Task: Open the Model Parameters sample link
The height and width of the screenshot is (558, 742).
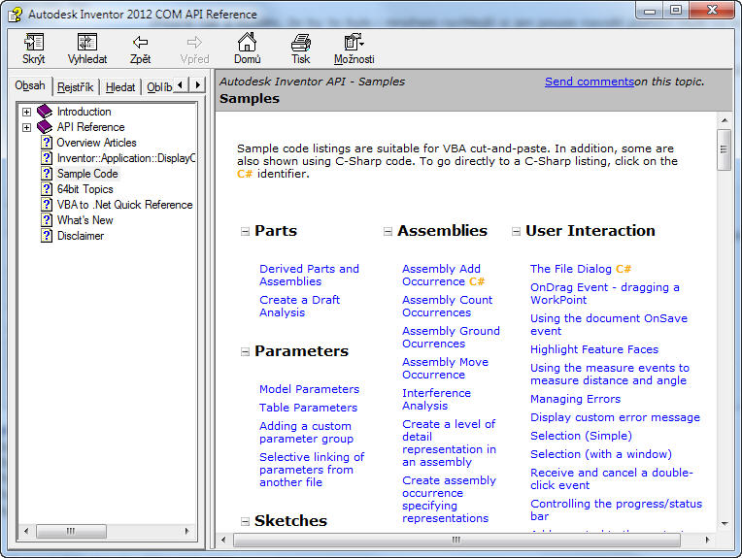Action: click(309, 389)
